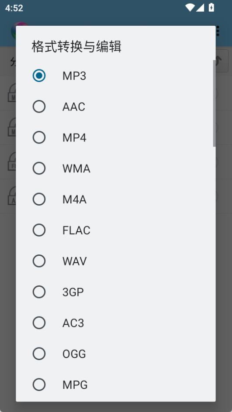
Task: Dismiss the dialog by tapping the dimmed area below it
Action: tap(116, 407)
